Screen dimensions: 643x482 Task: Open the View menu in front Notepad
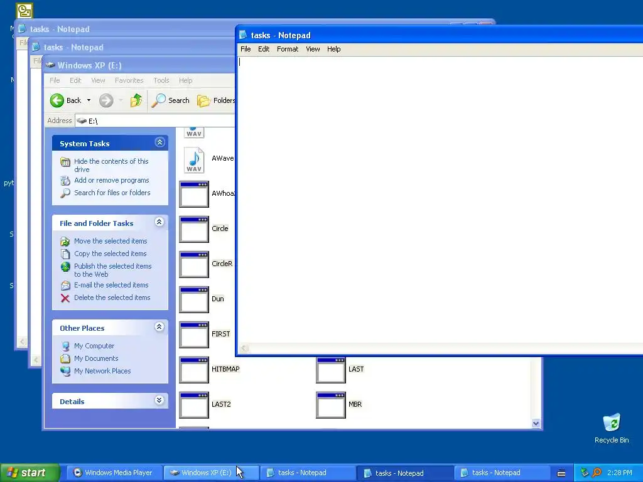tap(313, 49)
